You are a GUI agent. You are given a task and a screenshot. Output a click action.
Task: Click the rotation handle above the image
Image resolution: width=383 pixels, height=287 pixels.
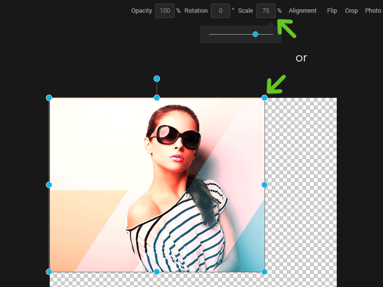157,79
